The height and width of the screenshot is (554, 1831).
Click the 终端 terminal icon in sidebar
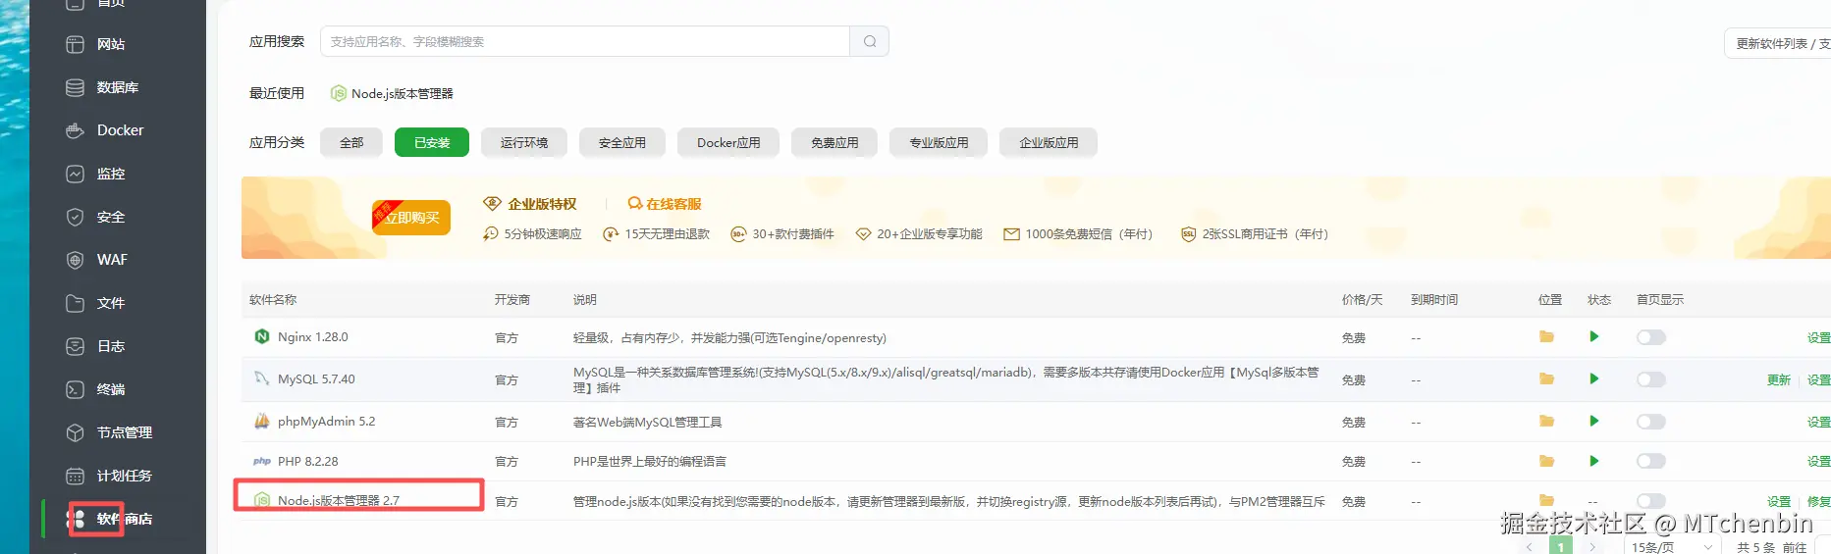[x=75, y=389]
